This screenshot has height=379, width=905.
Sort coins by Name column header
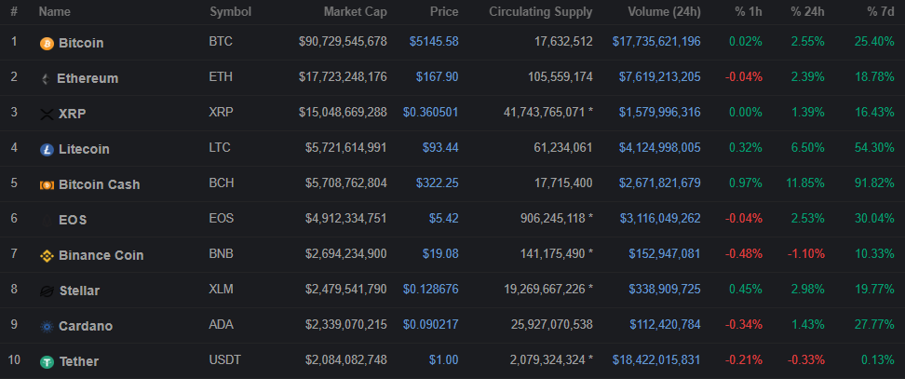pos(54,12)
